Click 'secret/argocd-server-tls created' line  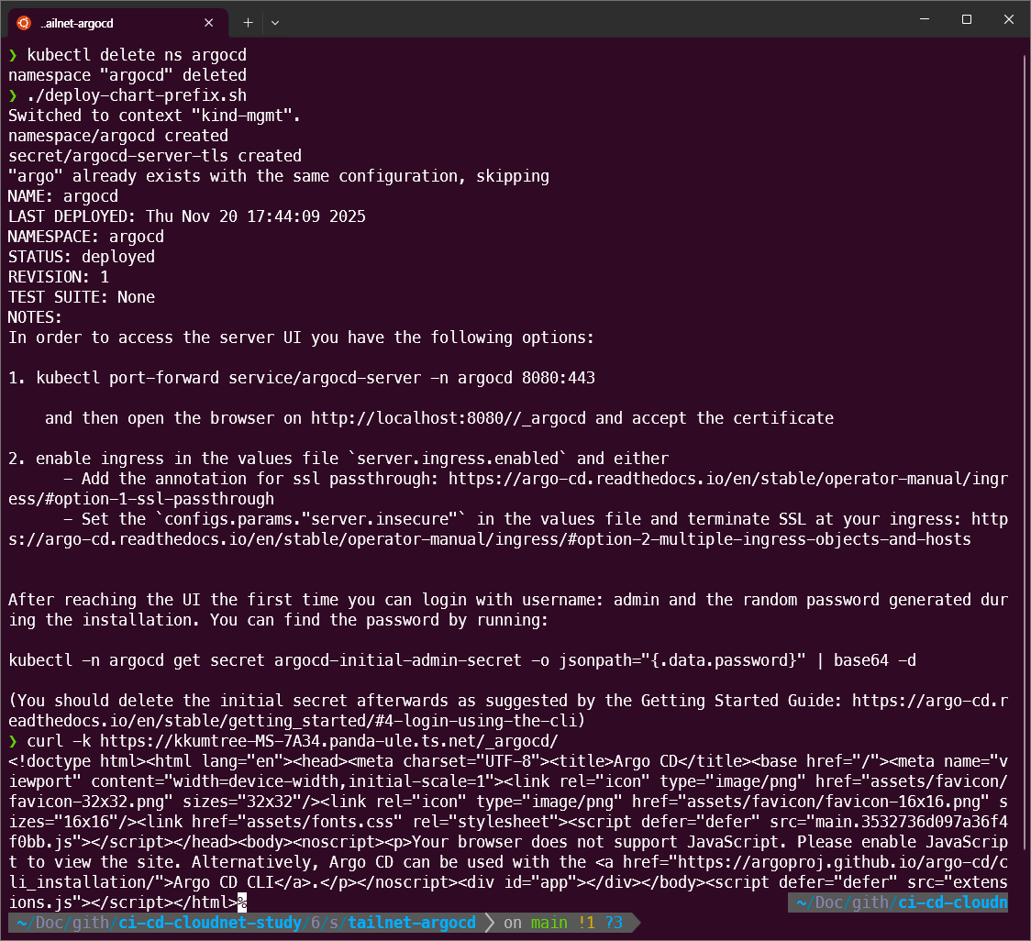(155, 156)
